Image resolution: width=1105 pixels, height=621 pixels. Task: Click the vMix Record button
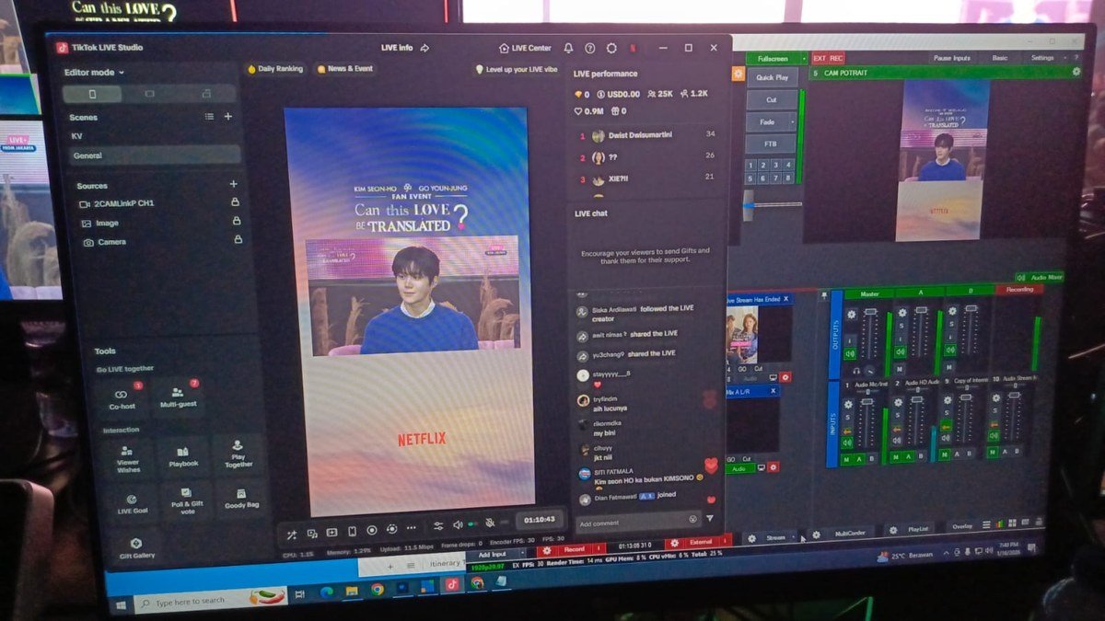point(573,550)
